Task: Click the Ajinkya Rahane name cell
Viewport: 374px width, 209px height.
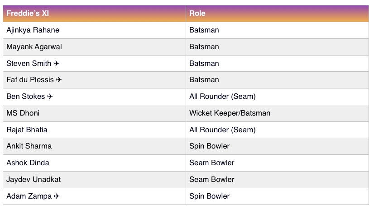Action: coord(95,30)
